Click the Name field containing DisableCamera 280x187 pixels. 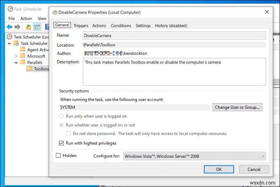[174, 35]
